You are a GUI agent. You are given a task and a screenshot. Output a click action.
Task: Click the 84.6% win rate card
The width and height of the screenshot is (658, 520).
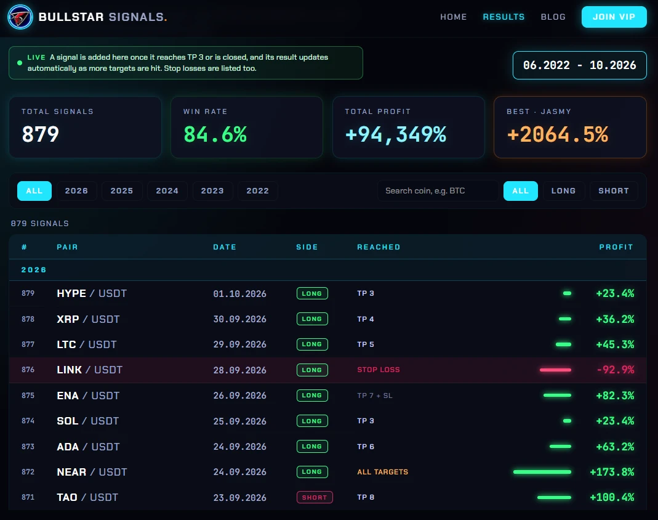point(247,128)
